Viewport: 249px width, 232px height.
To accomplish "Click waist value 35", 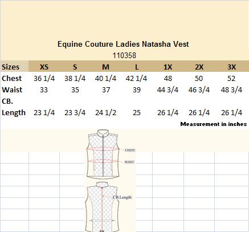I will point(75,89).
